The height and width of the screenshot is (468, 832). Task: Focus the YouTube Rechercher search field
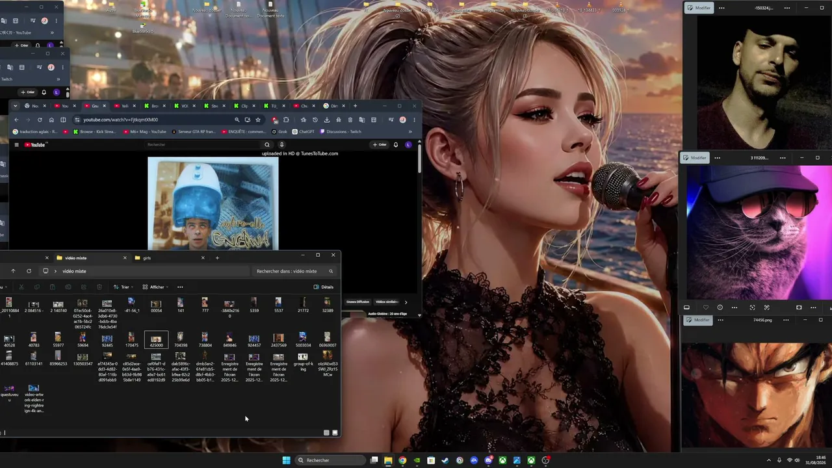point(203,144)
